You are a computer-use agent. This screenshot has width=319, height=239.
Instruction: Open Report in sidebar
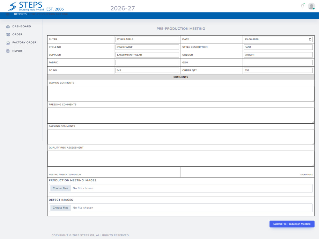[x=18, y=51]
